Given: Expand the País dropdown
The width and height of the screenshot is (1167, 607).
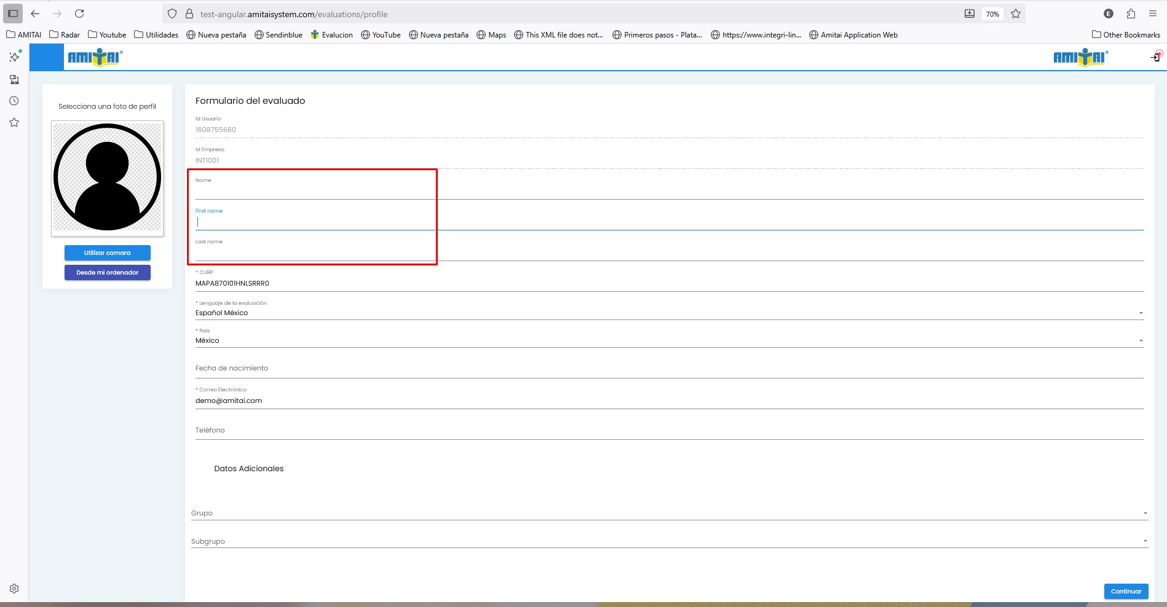Looking at the screenshot, I should coord(668,340).
